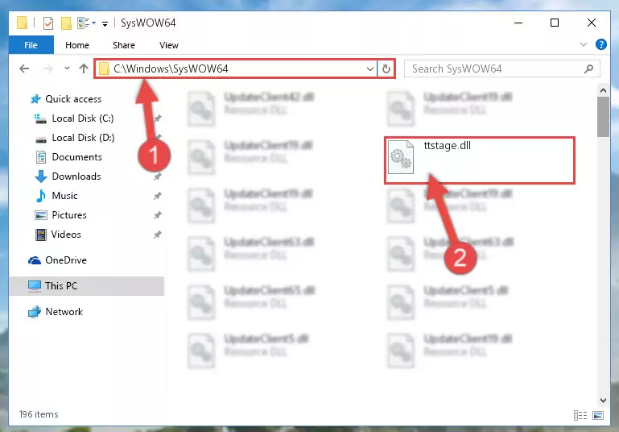Image resolution: width=619 pixels, height=432 pixels.
Task: Open the Help question mark icon
Action: (x=600, y=44)
